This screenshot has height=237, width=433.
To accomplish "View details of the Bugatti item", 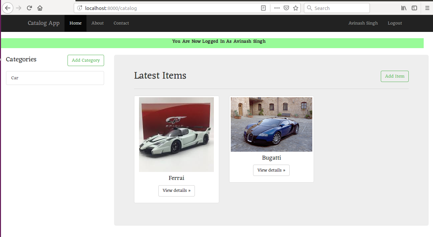I will coord(271,170).
